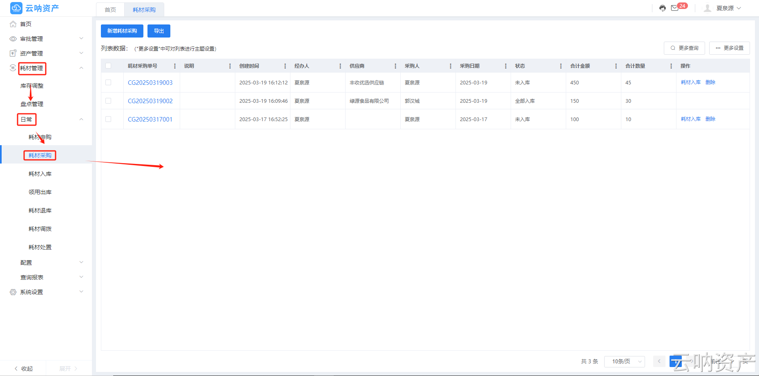This screenshot has height=376, width=759.
Task: Expand the 资产管理 menu chevron
Action: 81,53
